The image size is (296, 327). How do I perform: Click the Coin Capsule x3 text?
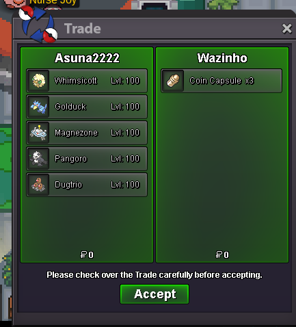221,81
